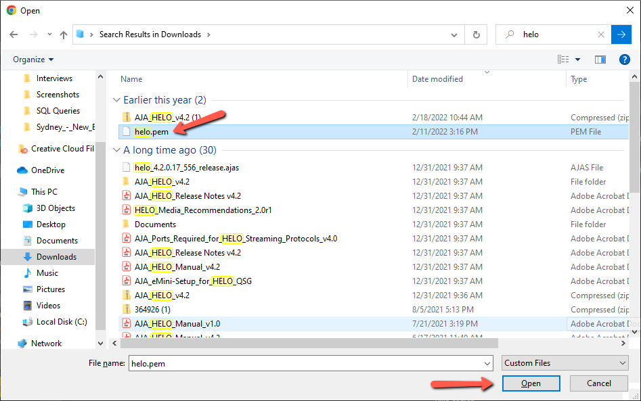Sort by the Name column header

tap(131, 79)
